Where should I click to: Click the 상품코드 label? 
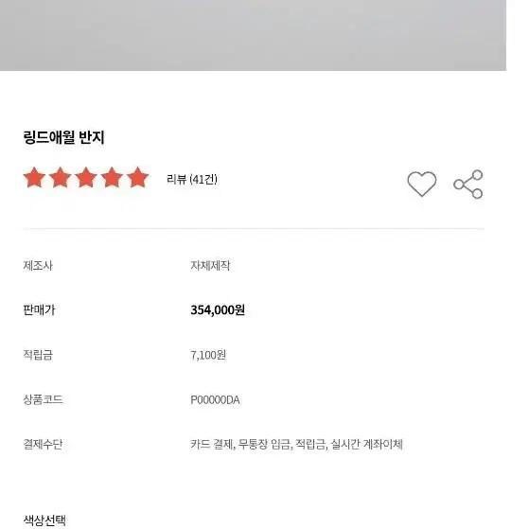43,399
